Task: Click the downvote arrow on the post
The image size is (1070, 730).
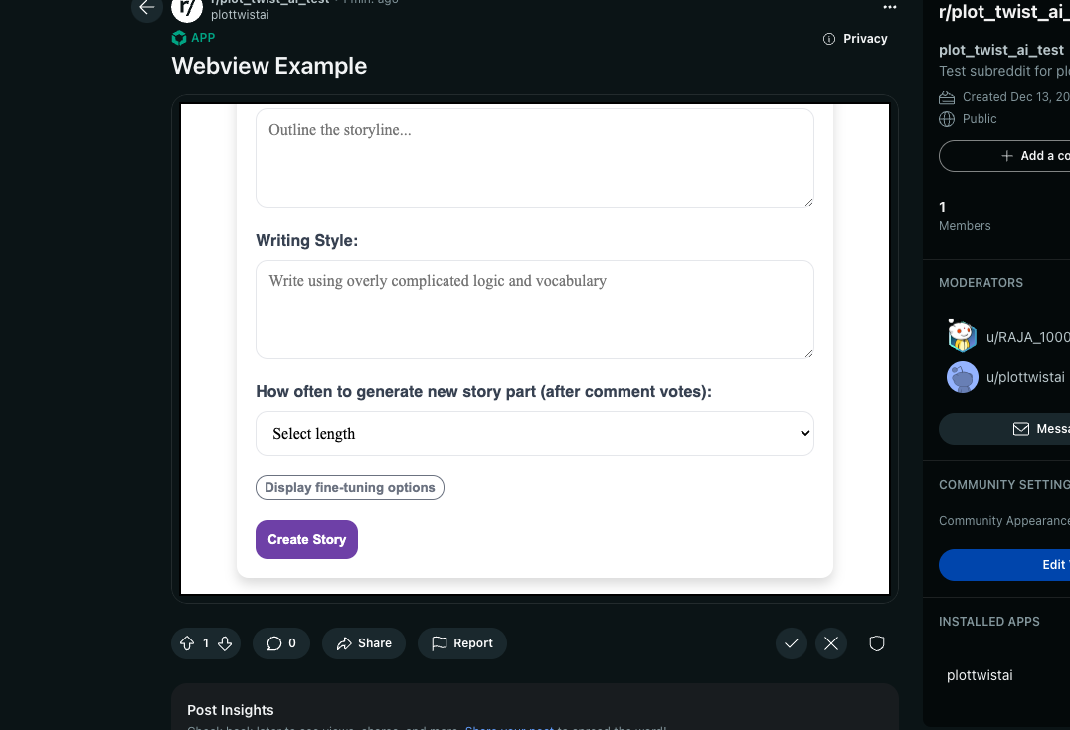Action: (227, 643)
